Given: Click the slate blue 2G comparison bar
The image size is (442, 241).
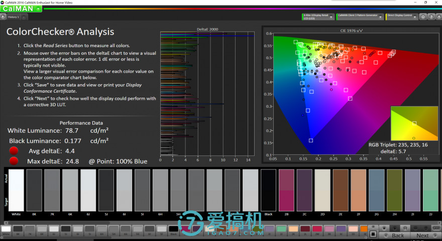Looking at the screenshot, I should 377,190.
